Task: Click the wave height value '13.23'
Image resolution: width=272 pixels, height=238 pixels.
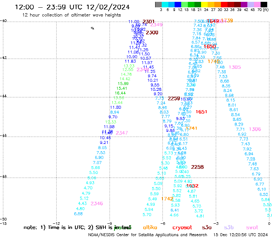Action: click(129, 66)
